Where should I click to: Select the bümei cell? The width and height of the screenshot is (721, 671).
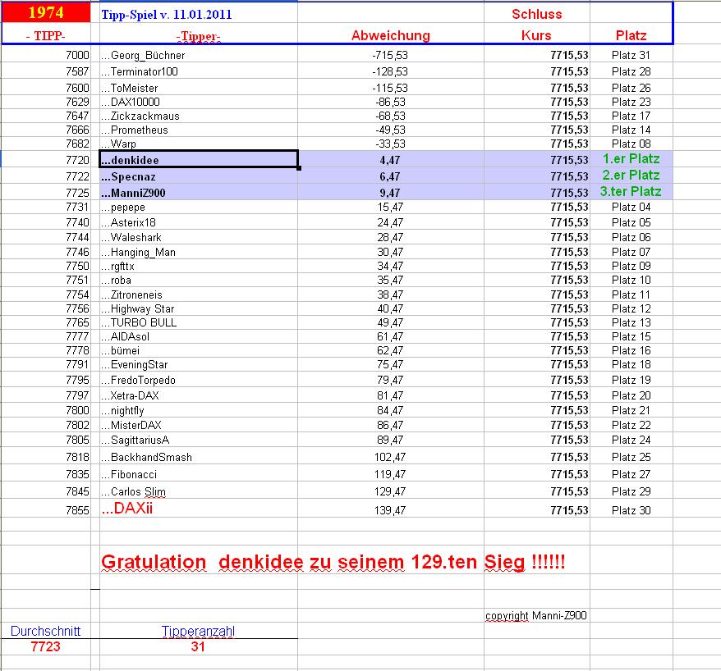pyautogui.click(x=199, y=350)
